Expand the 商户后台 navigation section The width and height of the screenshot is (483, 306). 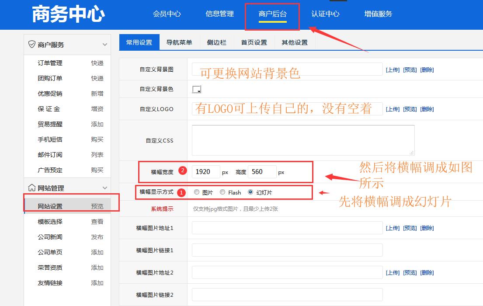[272, 14]
